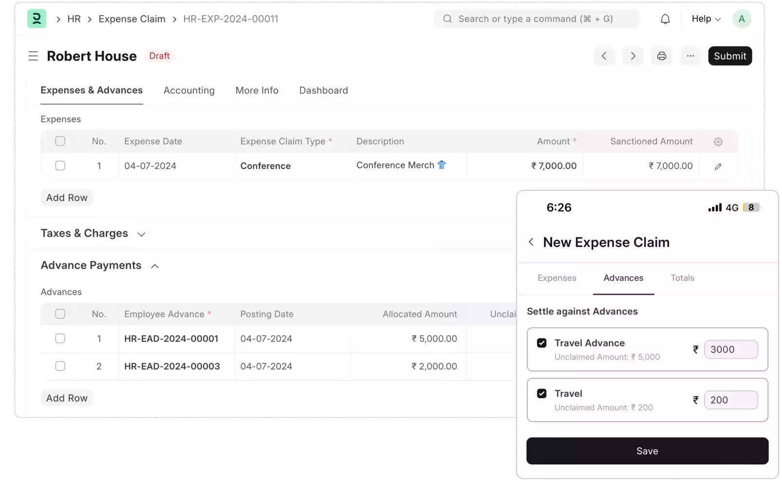Navigate to the previous record arrow
782x482 pixels.
(604, 56)
